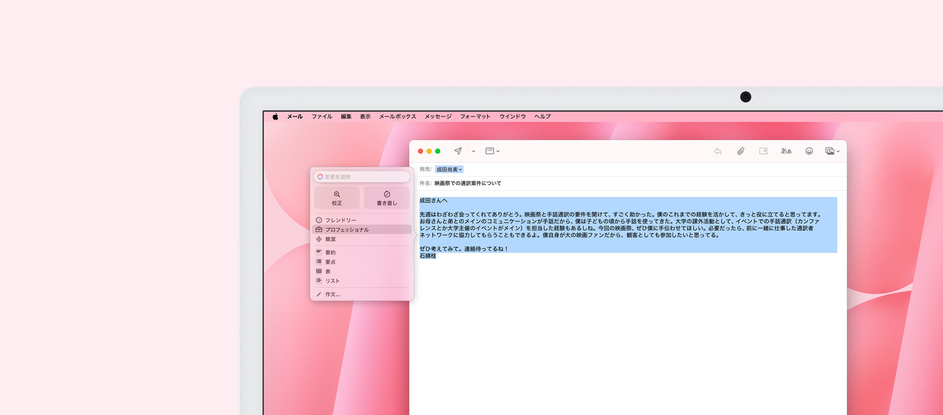Choose プロフェッショナル tone option
Viewport: 943px width, 415px height.
347,230
